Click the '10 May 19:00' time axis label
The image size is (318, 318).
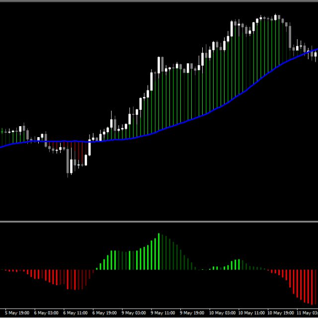281,313
